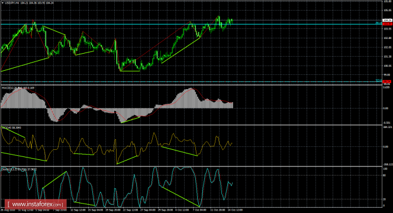Select the green MACD divergence trendline
Image resolution: width=393 pixels, height=213 pixels.
click(130, 120)
